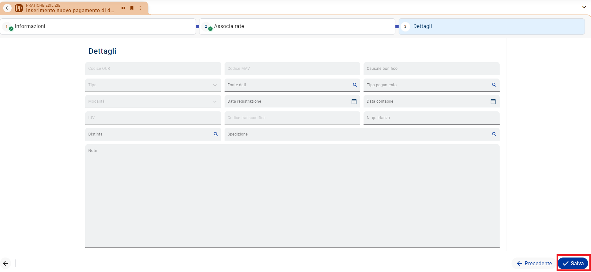Search Spedizione with magnifier icon
Screen dimensions: 591x272
pos(494,134)
